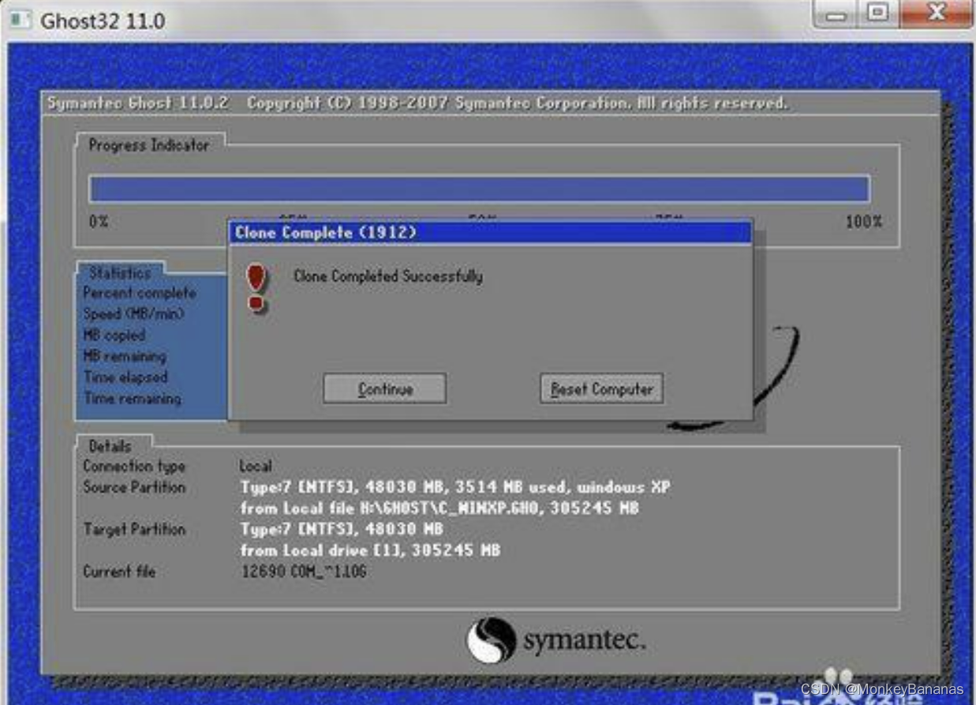Click the Statistics panel label
Image resolution: width=976 pixels, height=705 pixels.
pos(120,272)
